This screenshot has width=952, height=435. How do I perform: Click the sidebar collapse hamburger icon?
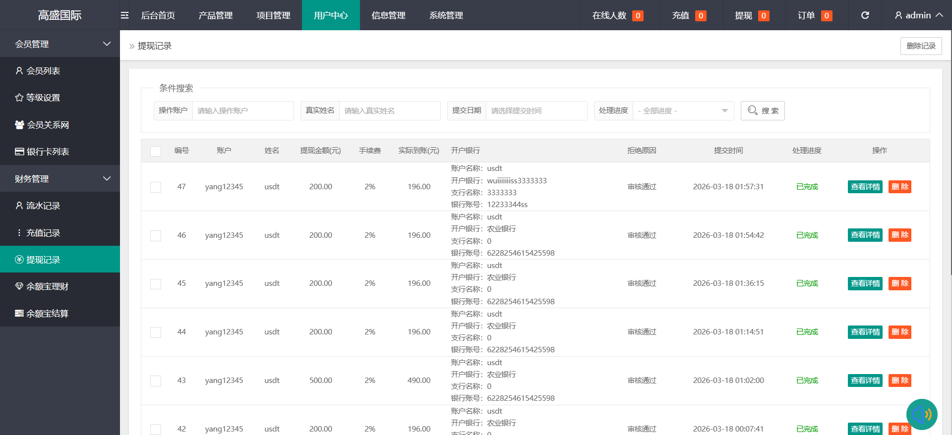[124, 15]
